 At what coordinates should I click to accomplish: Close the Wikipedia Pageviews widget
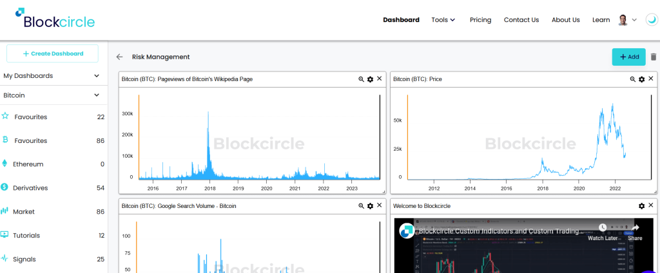point(379,79)
